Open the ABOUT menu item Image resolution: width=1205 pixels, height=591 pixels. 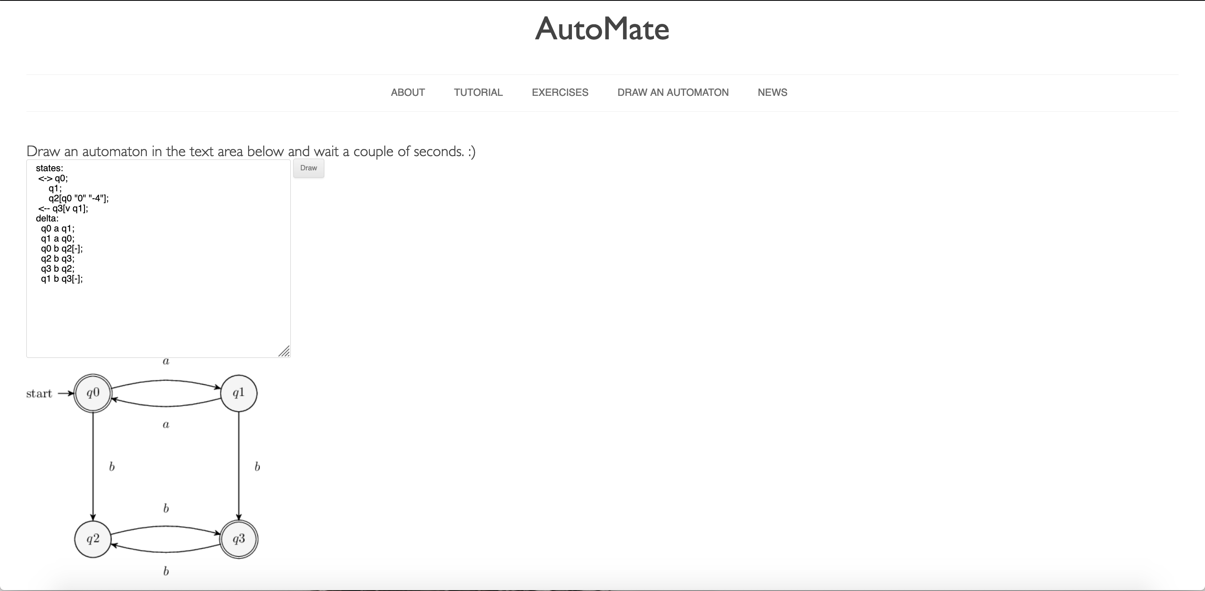(x=408, y=93)
